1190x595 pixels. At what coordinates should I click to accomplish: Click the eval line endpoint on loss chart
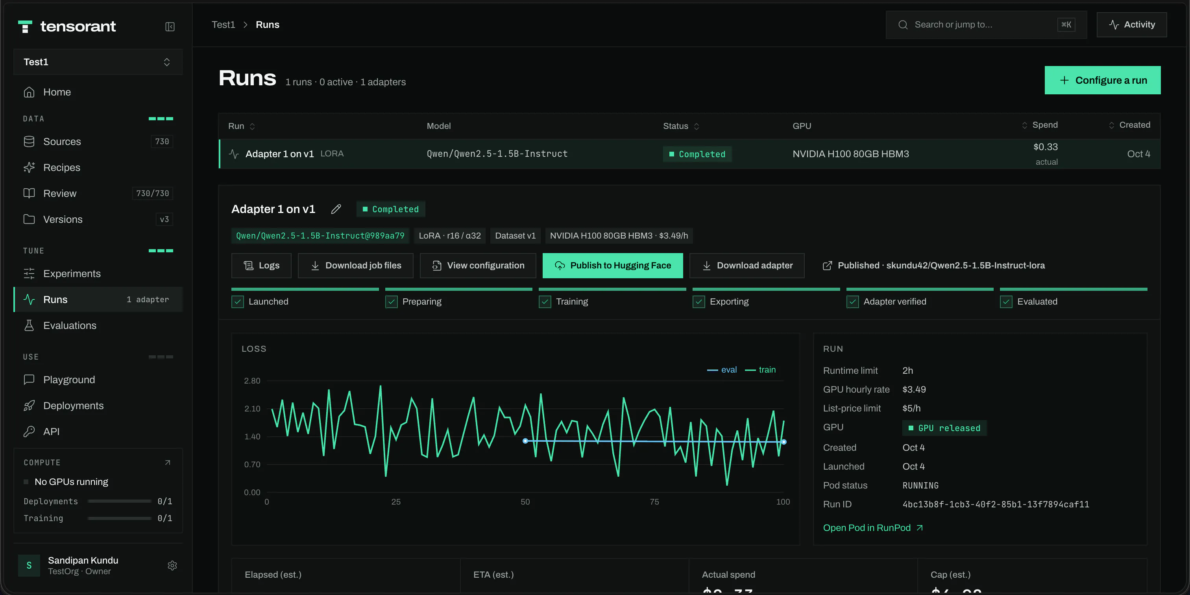(x=784, y=442)
